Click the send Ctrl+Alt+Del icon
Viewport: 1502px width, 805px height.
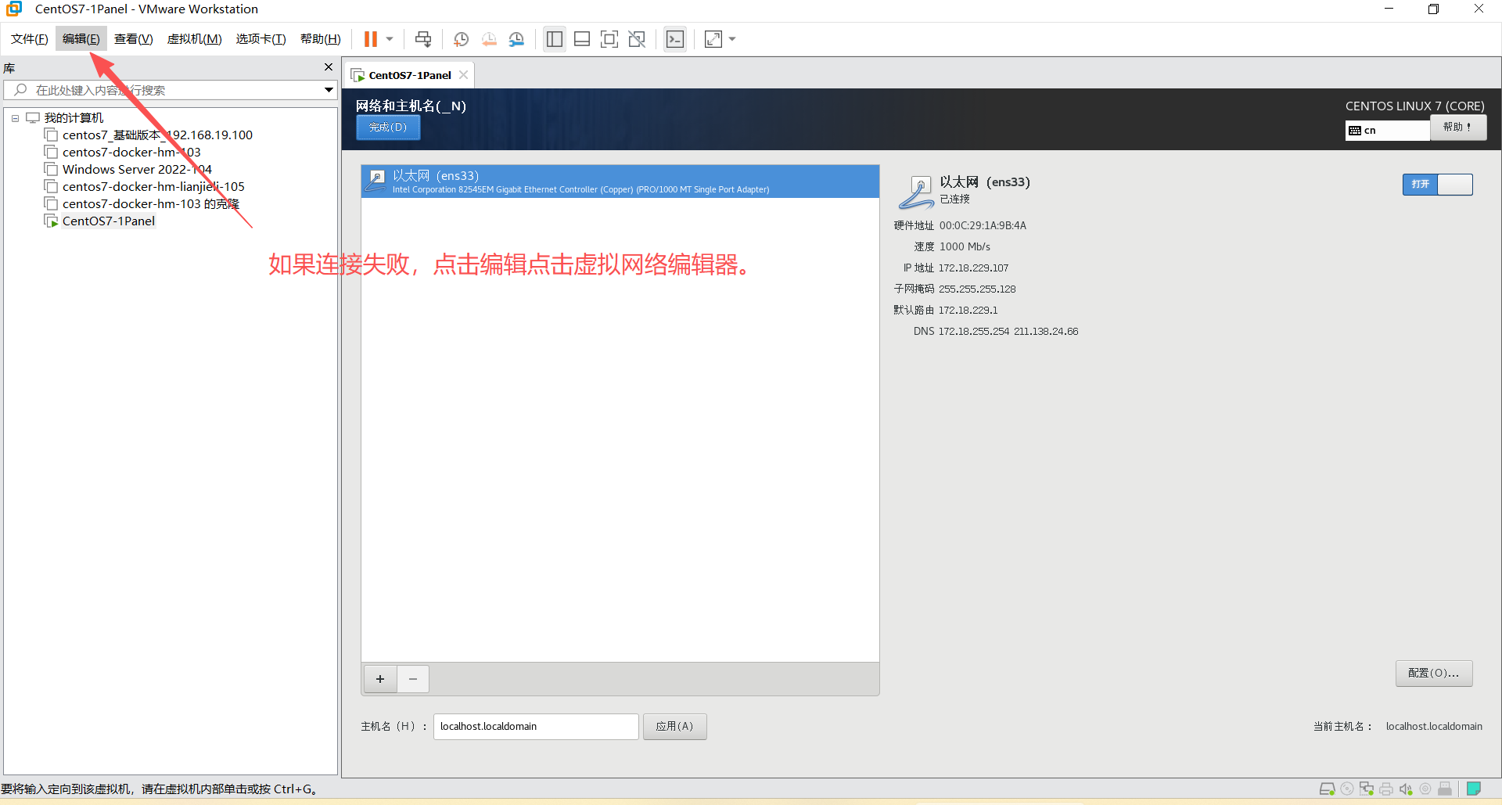coord(423,39)
